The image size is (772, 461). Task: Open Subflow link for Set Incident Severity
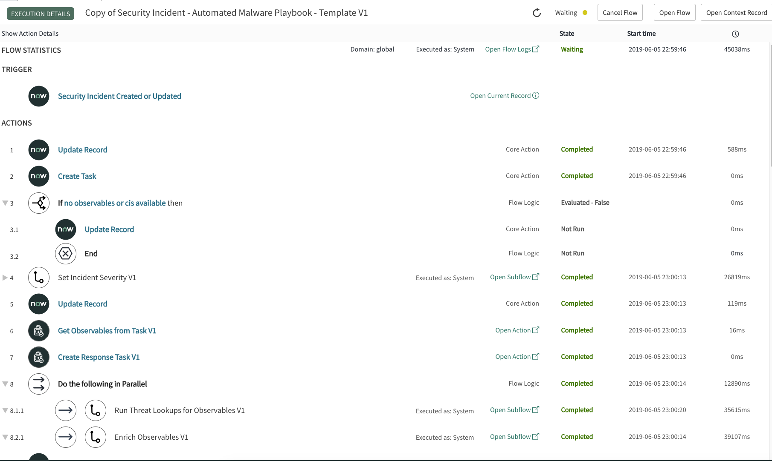515,277
